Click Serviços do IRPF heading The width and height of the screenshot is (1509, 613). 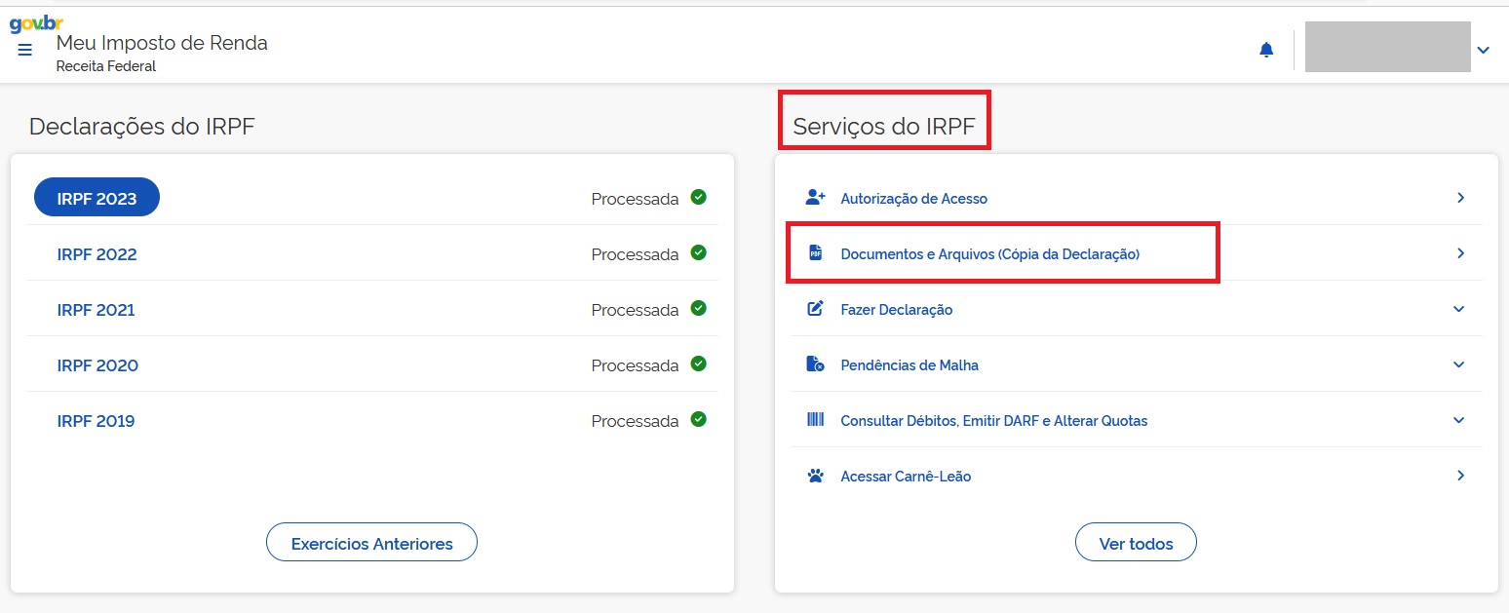click(x=884, y=126)
